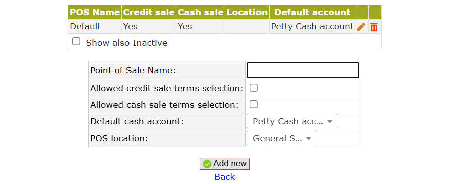Focus the Point of Sale Name field
This screenshot has height=184, width=451.
pos(303,70)
